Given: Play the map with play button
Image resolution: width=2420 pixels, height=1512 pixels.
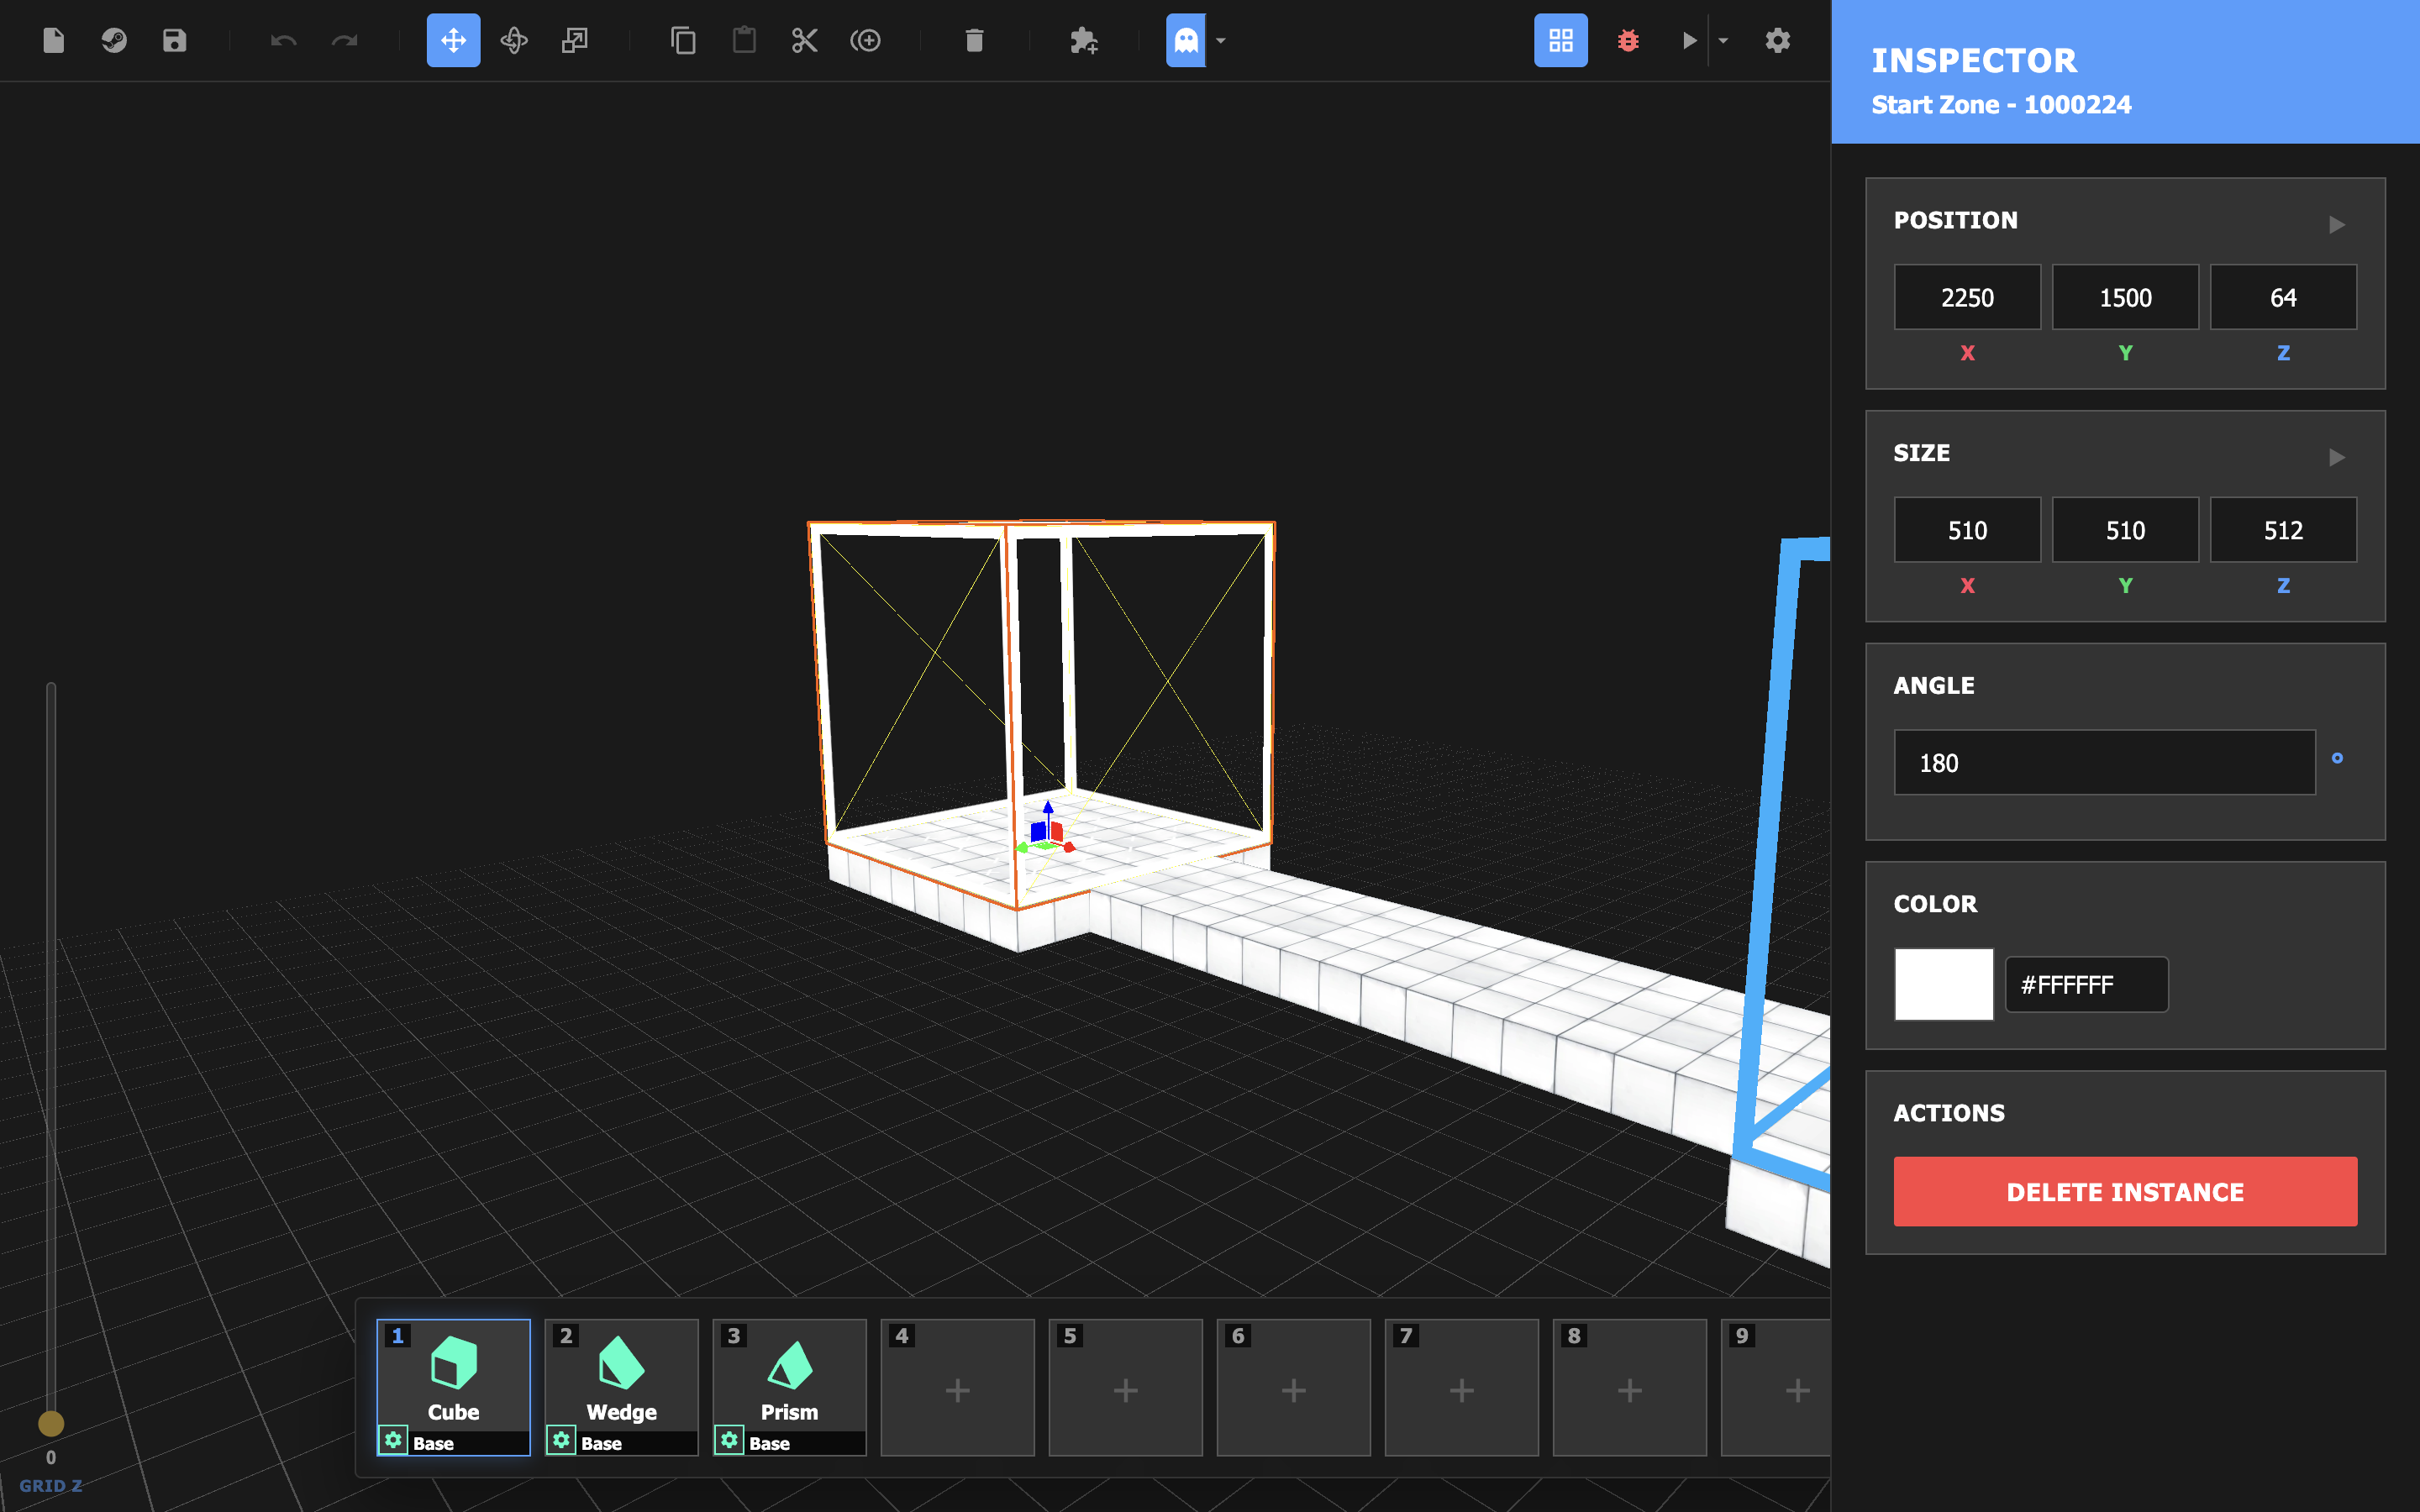Looking at the screenshot, I should [1689, 40].
